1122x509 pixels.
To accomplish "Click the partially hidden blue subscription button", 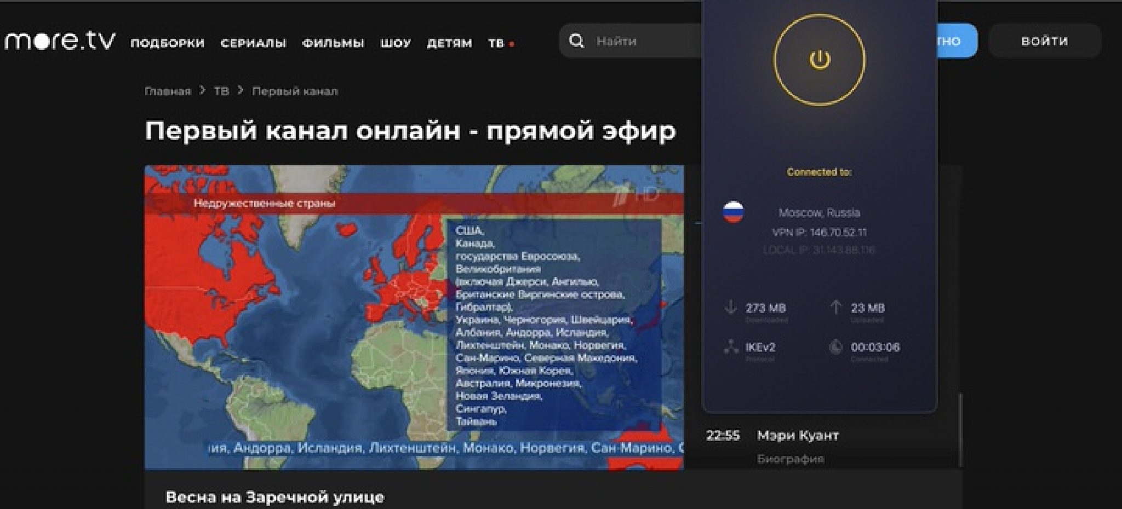I will 958,41.
